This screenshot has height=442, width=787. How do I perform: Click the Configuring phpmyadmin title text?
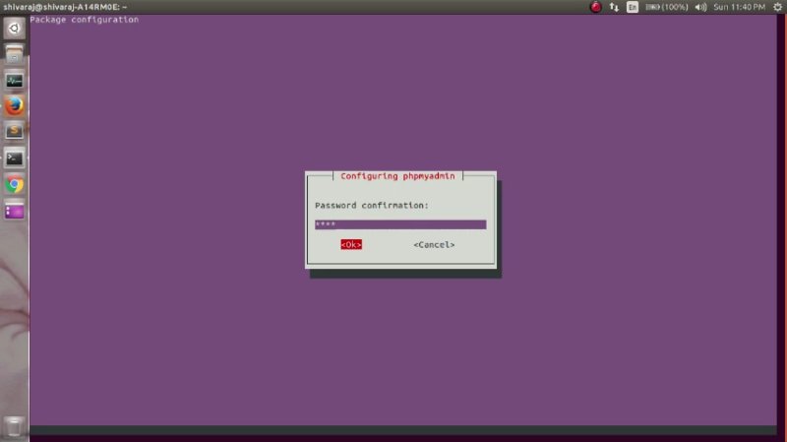[x=397, y=176]
